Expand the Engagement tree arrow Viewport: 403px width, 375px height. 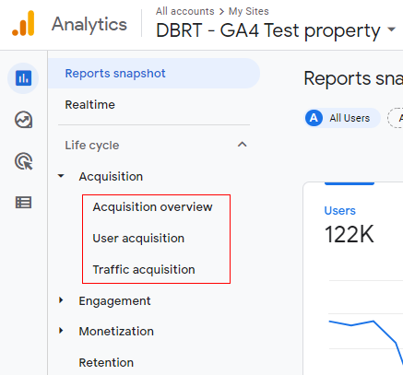(61, 300)
